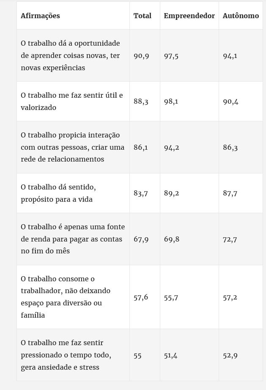266x390 pixels.
Task: Click the 55 total value cell
Action: (137, 355)
